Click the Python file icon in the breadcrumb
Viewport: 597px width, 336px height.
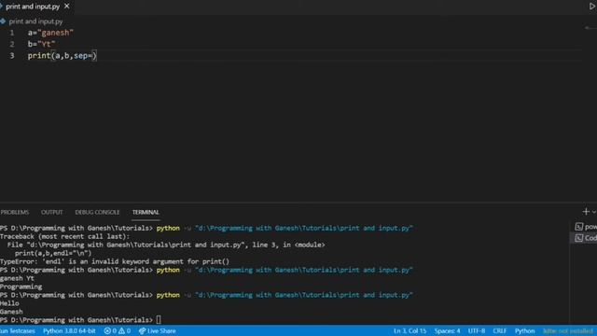point(3,21)
